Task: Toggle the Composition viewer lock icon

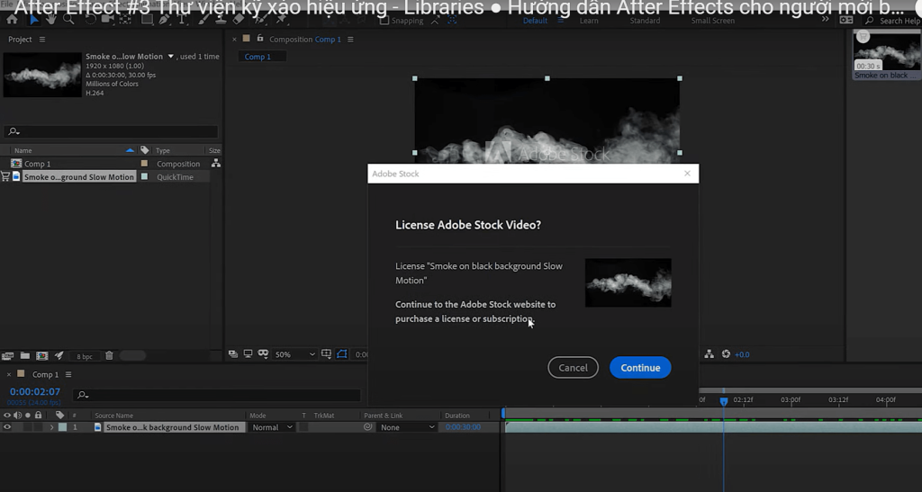Action: (x=260, y=39)
